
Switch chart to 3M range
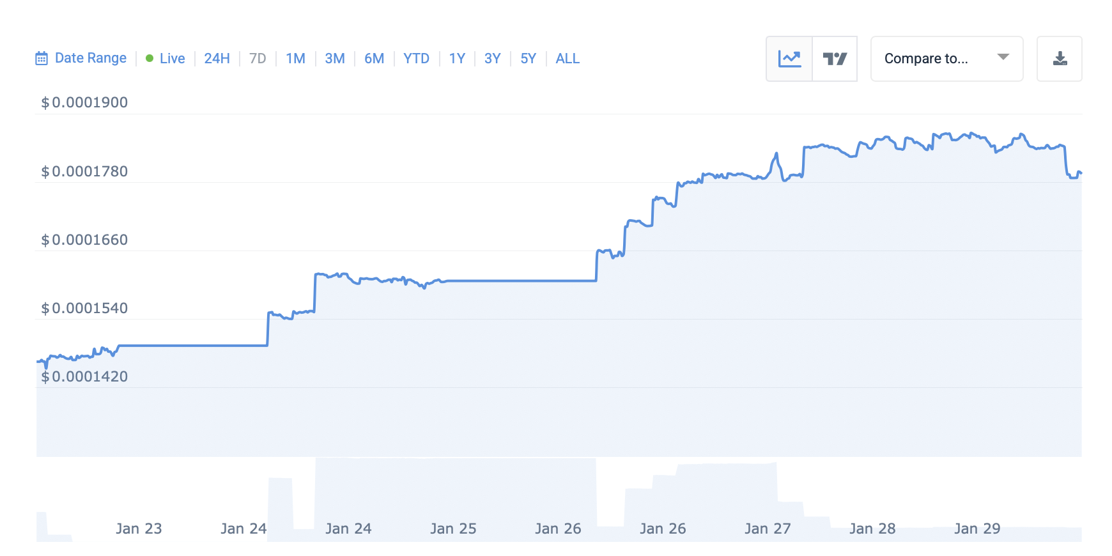335,59
